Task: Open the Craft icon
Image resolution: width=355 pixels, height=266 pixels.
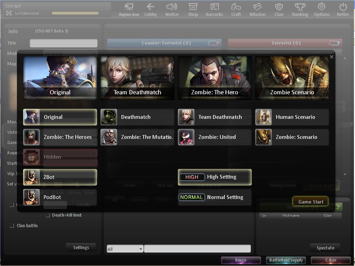Action: tap(236, 10)
